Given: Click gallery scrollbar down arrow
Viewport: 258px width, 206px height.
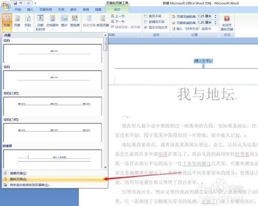Looking at the screenshot, I should coord(105,167).
